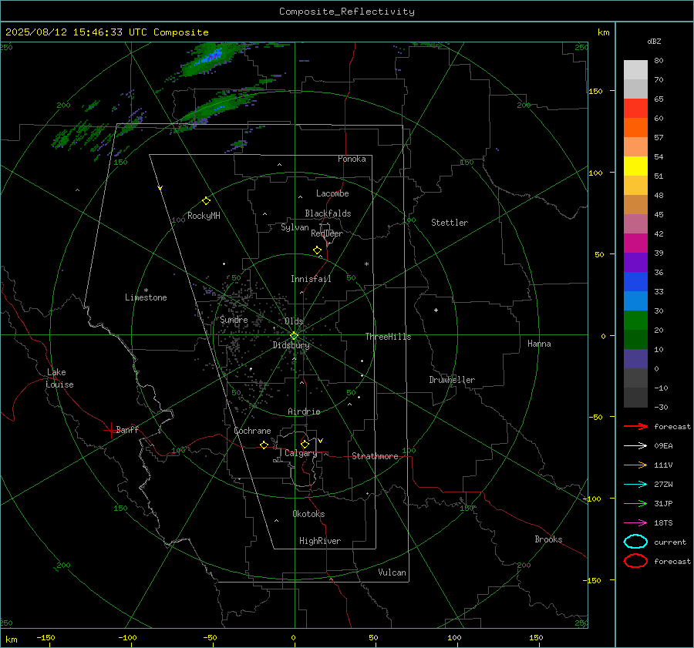Viewport: 694px width, 648px height.
Task: Select the Strathmore label
Action: click(x=375, y=456)
